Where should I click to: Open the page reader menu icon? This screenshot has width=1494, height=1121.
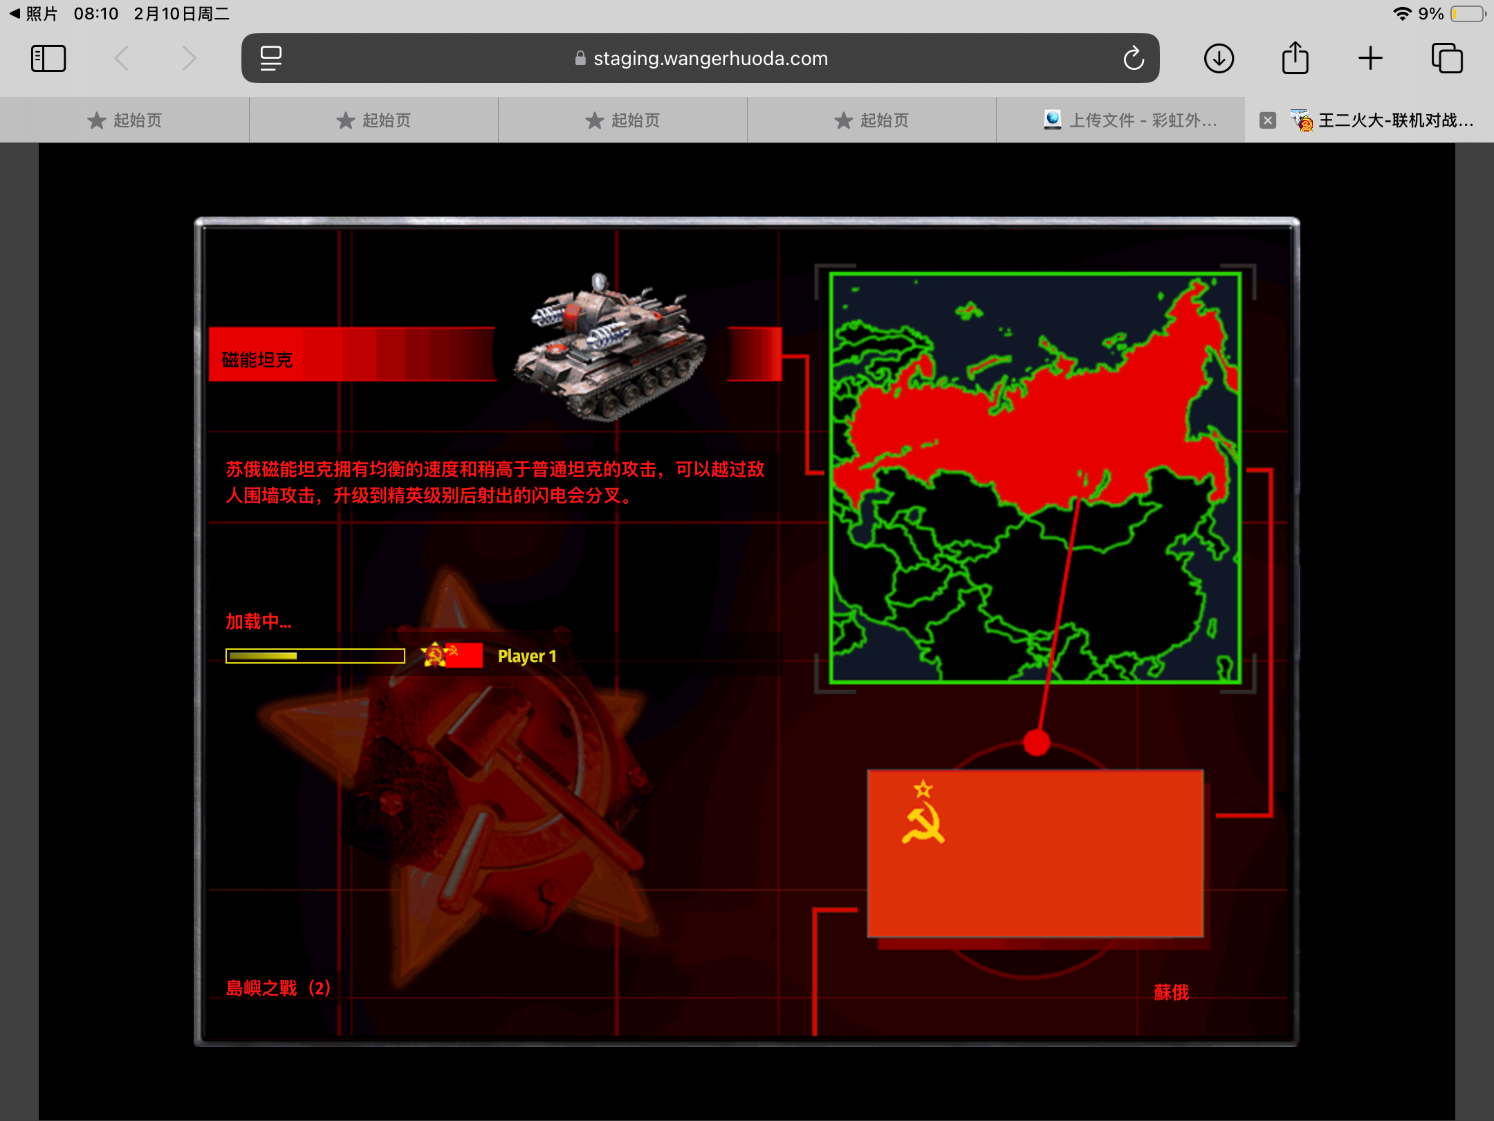[x=270, y=58]
